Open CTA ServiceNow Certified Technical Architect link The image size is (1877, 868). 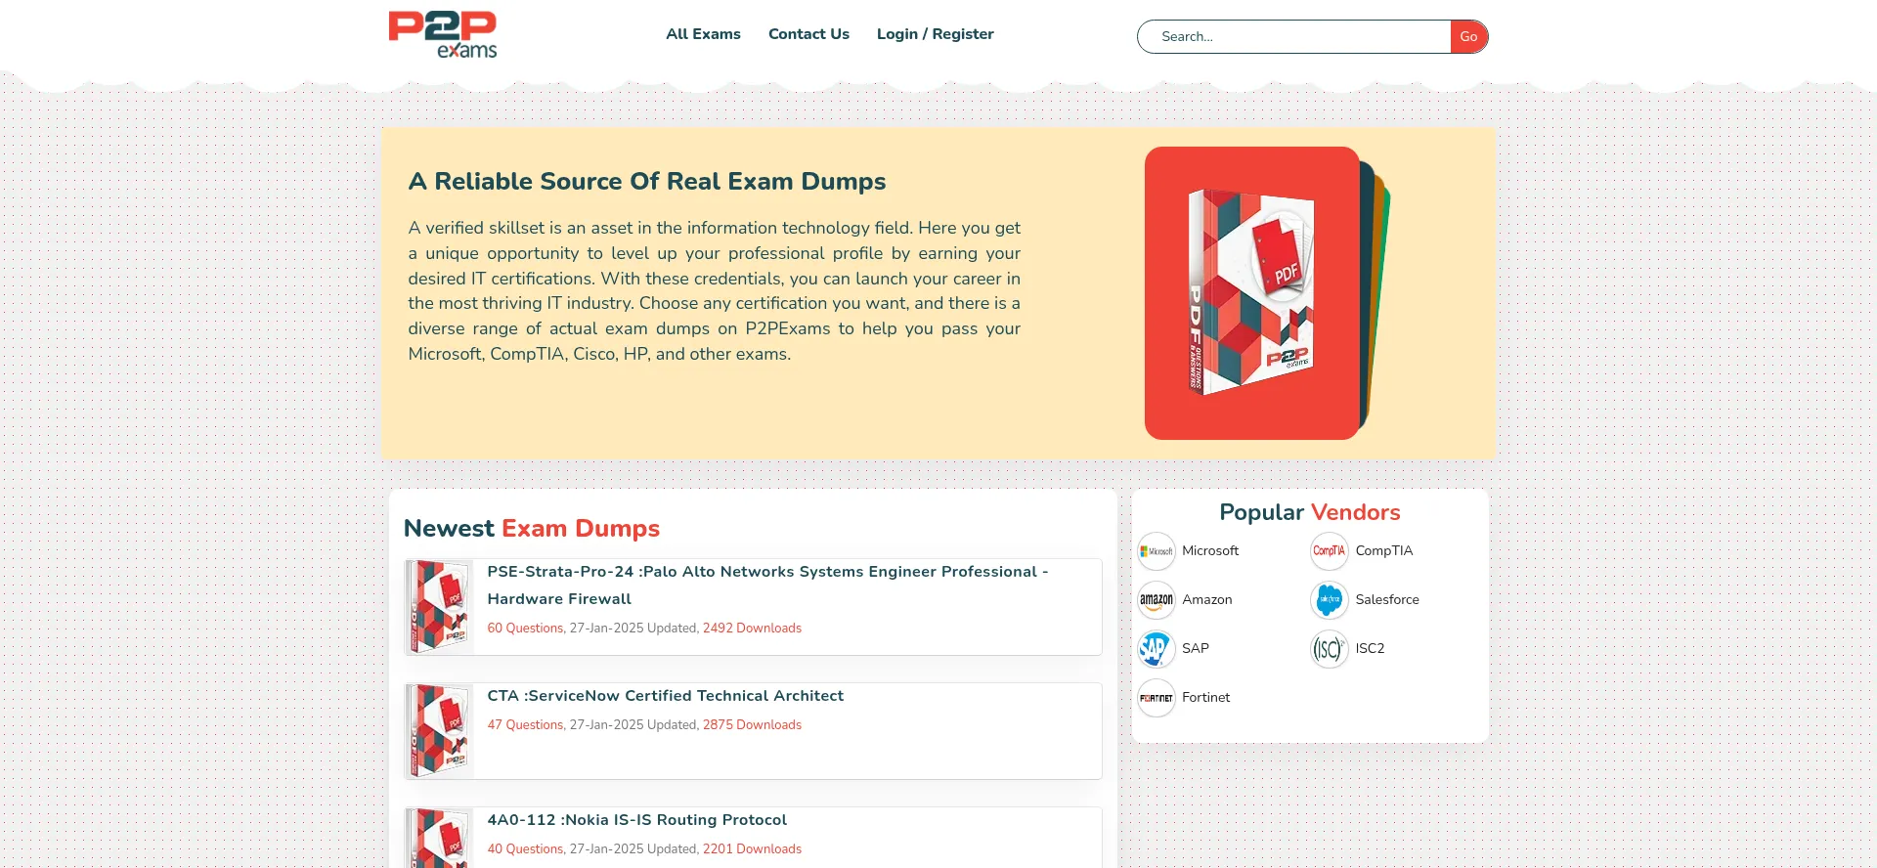pyautogui.click(x=665, y=696)
